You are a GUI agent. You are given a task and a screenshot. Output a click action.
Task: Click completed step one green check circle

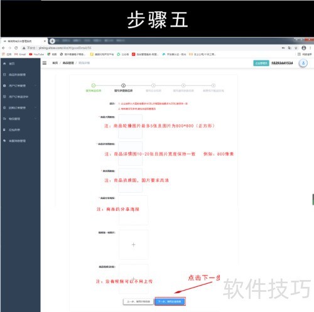click(94, 85)
